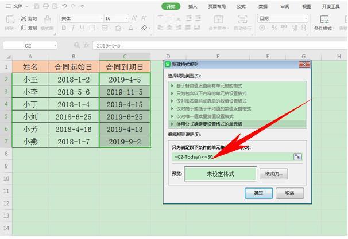Open the font size dropdown showing 16
Screen dimensions: 348x239
tap(117, 18)
